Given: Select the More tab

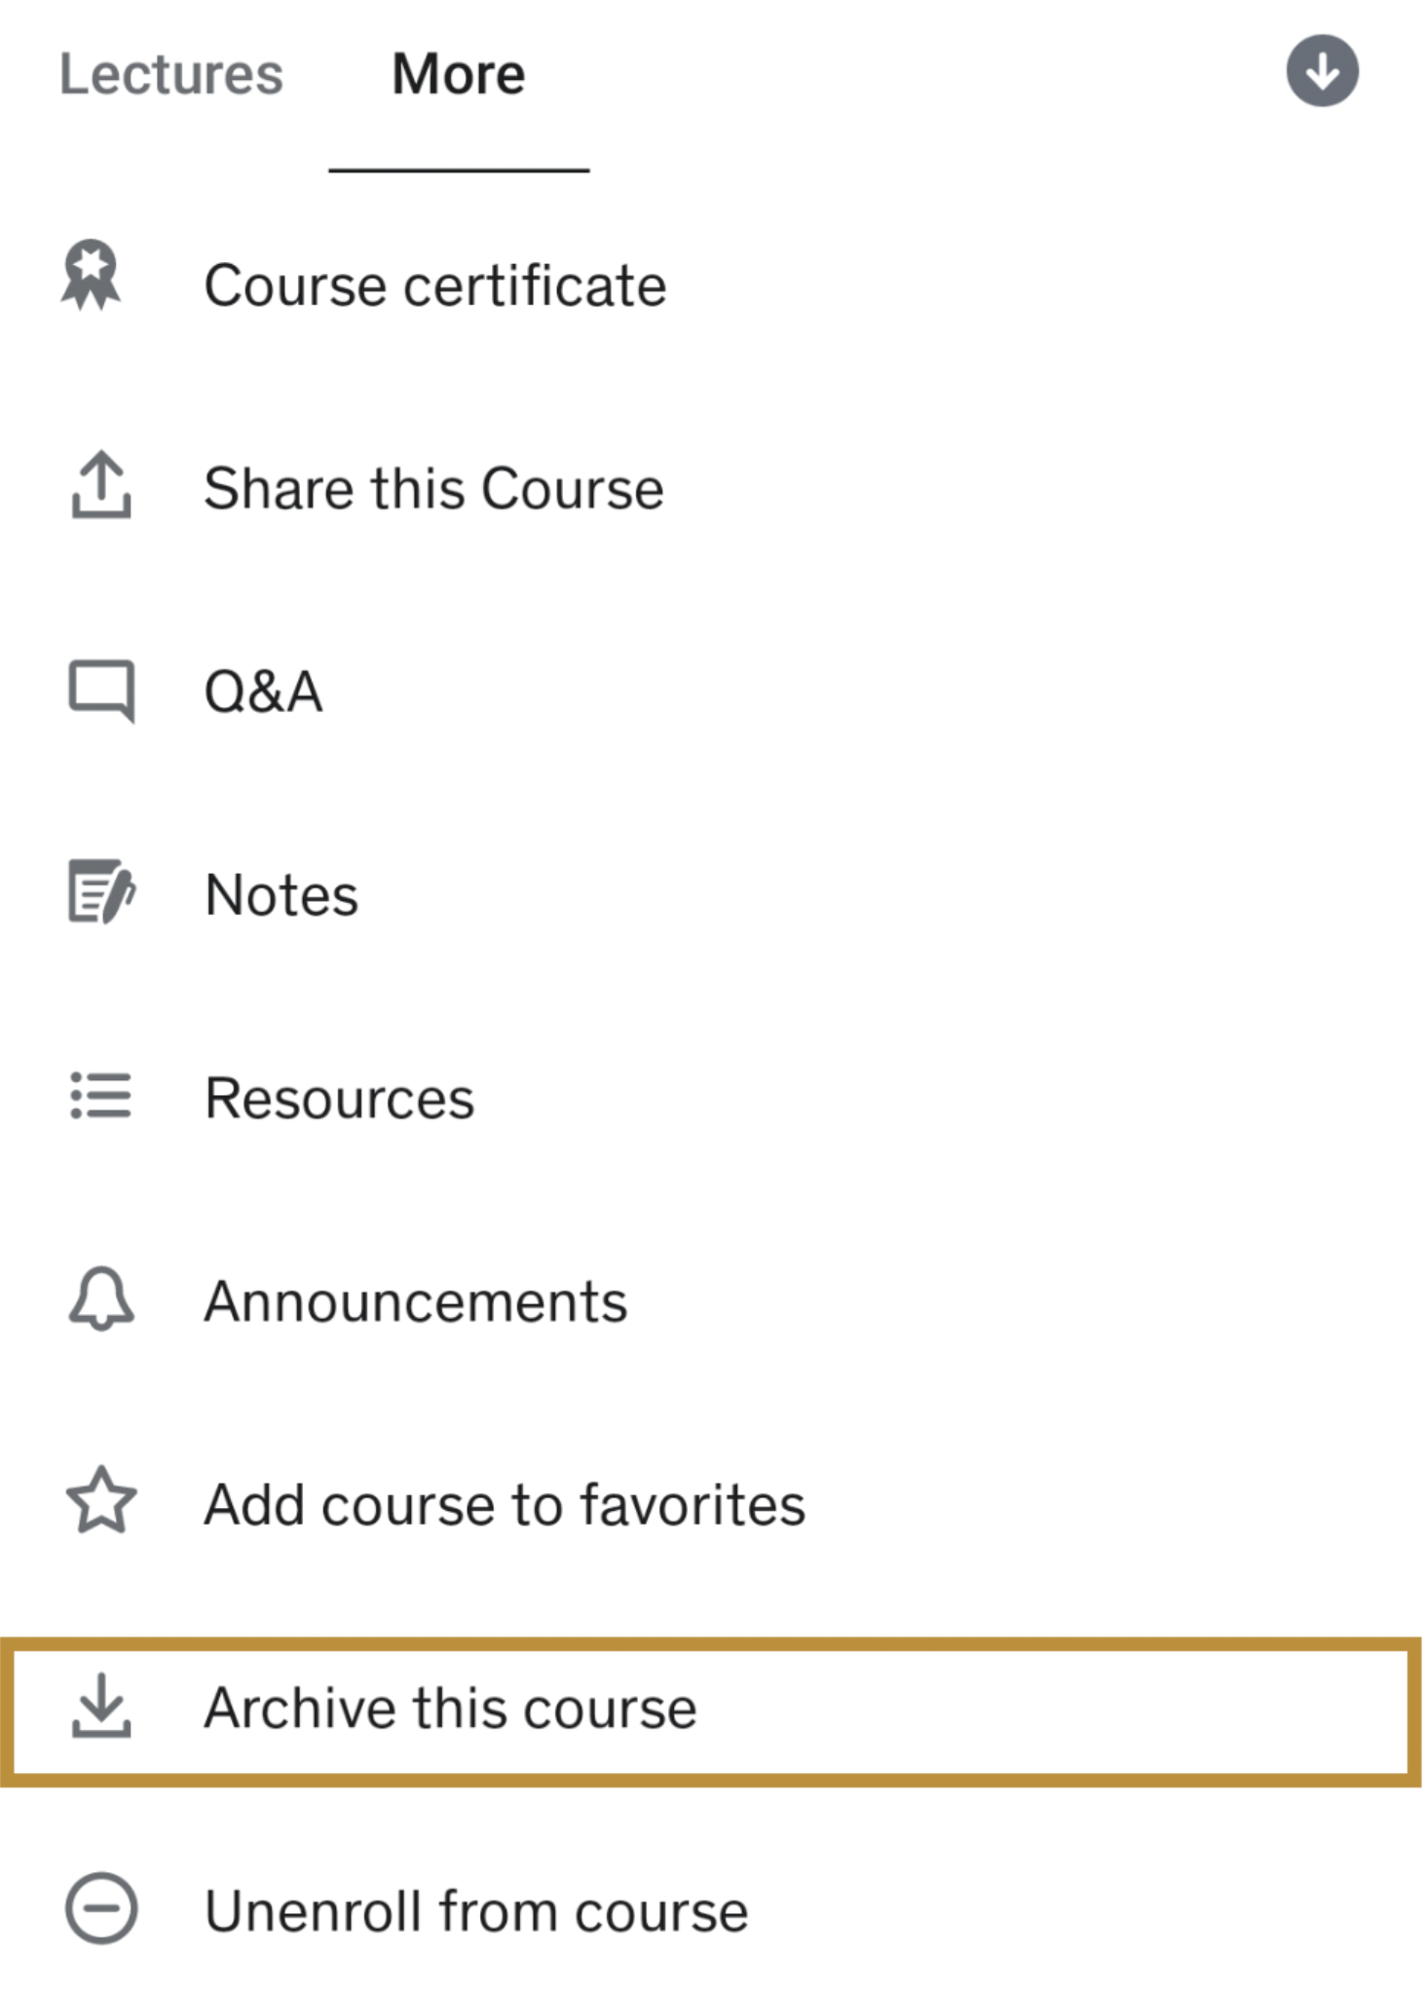Looking at the screenshot, I should point(458,75).
